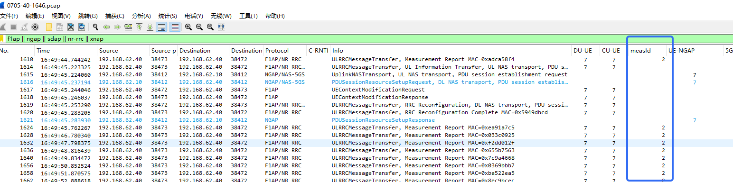Select packet 1615 UplinkNASTransport row
This screenshot has height=182, width=733.
click(x=366, y=75)
